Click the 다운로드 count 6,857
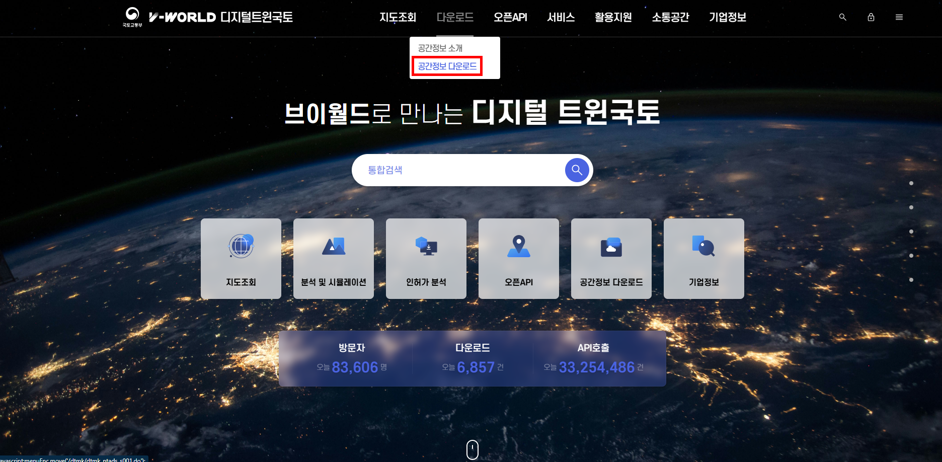 click(476, 367)
